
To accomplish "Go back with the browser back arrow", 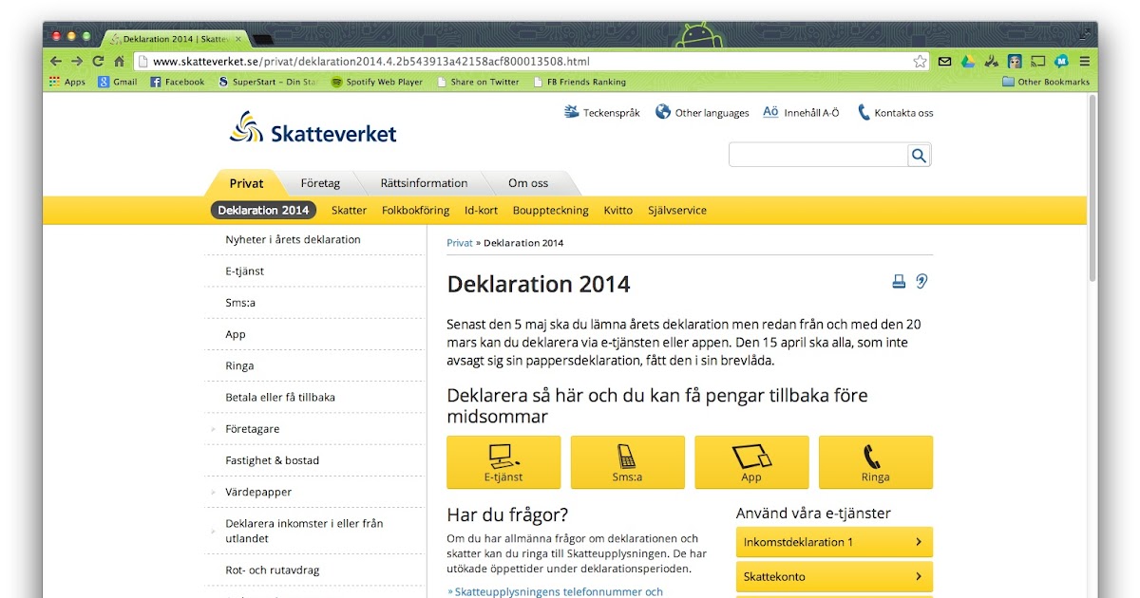I will pos(56,61).
